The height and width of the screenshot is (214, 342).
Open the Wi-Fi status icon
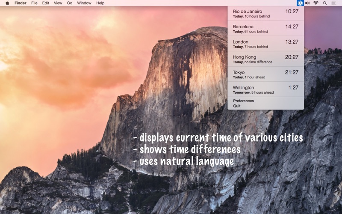[x=316, y=3]
